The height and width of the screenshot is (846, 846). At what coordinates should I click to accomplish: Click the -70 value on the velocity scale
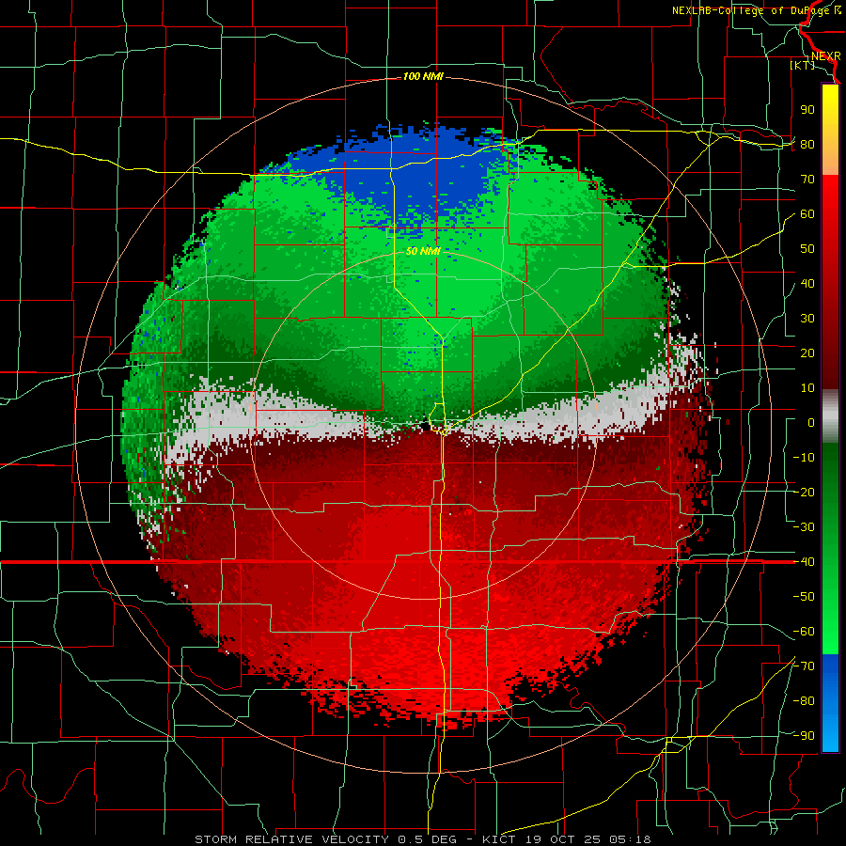[x=804, y=666]
